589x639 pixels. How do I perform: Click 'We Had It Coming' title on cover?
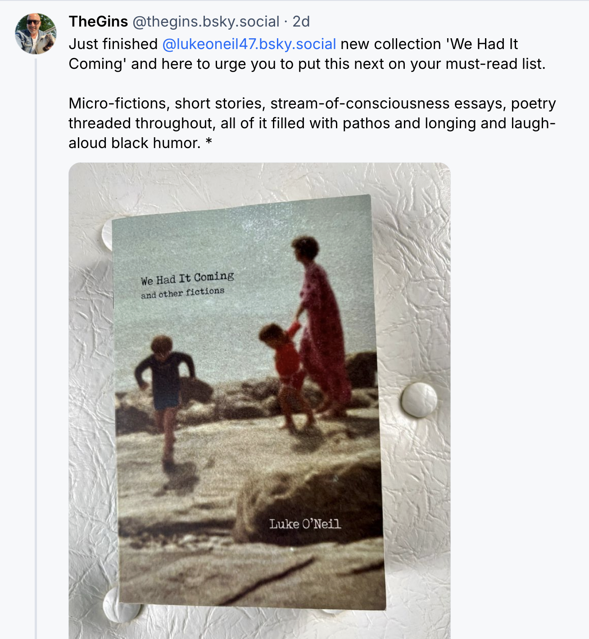click(x=187, y=279)
